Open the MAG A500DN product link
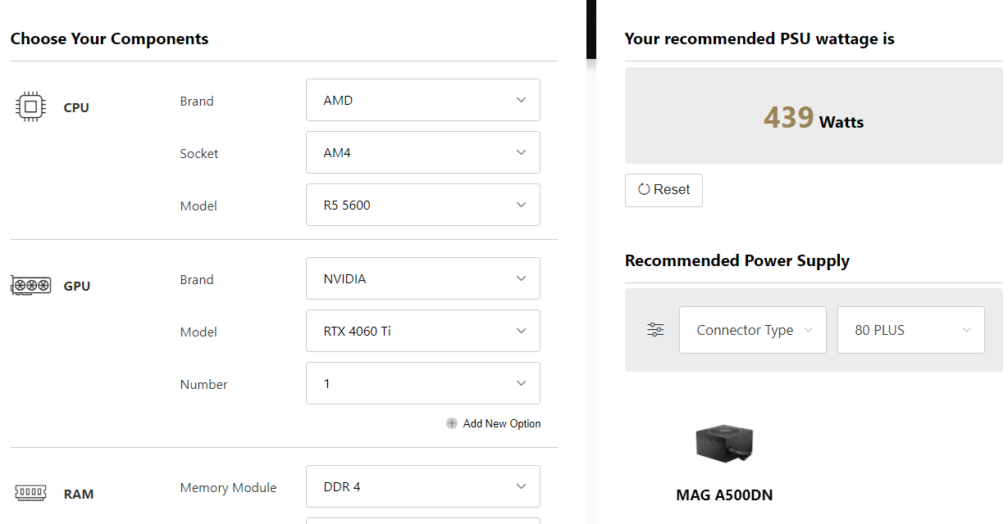Image resolution: width=1008 pixels, height=524 pixels. coord(724,495)
